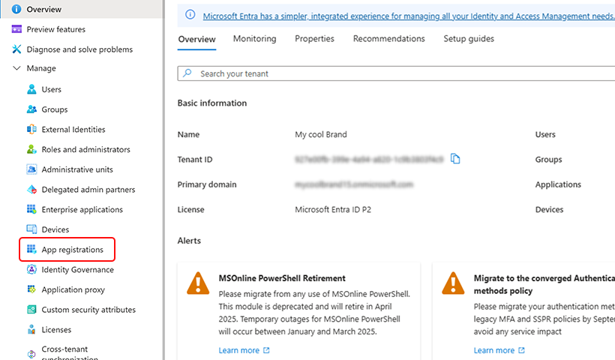The height and width of the screenshot is (360, 615).
Task: Click the App registrations grid icon
Action: [31, 249]
